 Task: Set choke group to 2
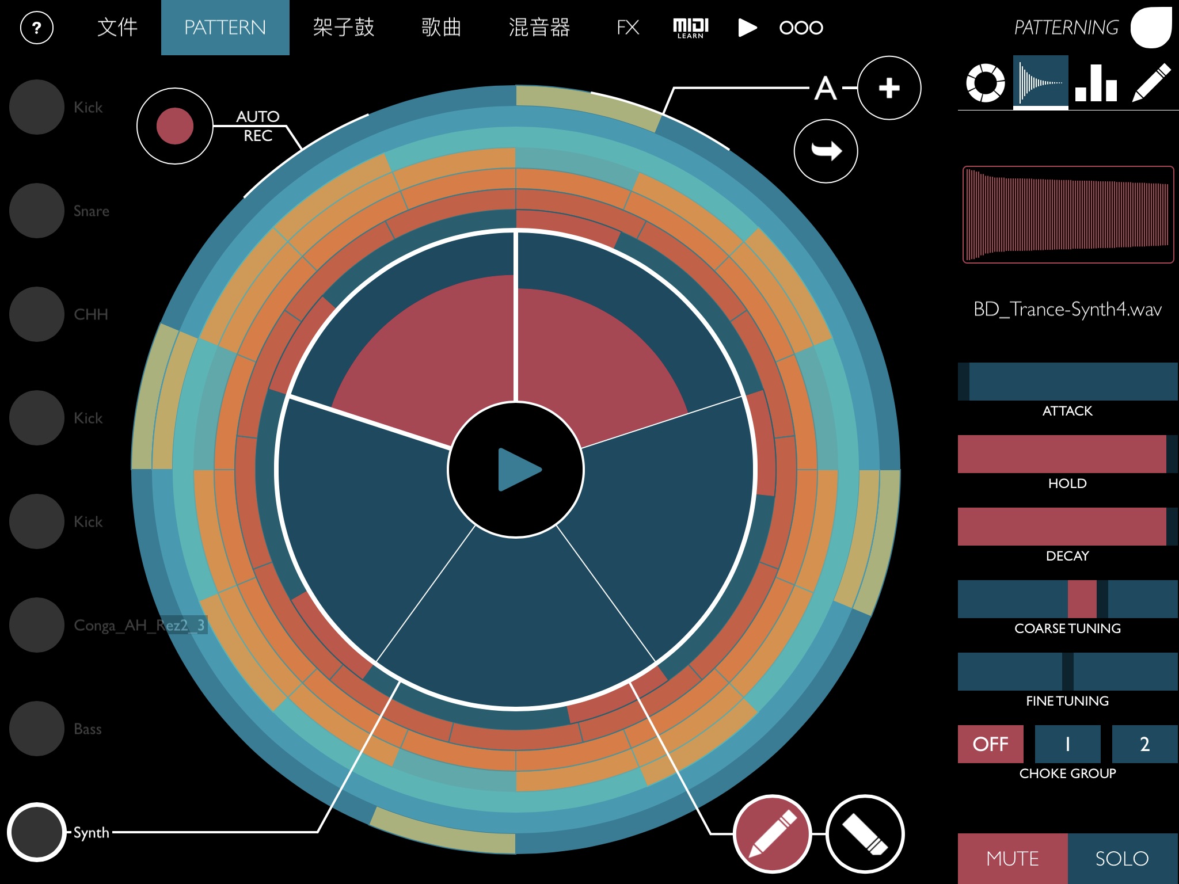pyautogui.click(x=1144, y=744)
